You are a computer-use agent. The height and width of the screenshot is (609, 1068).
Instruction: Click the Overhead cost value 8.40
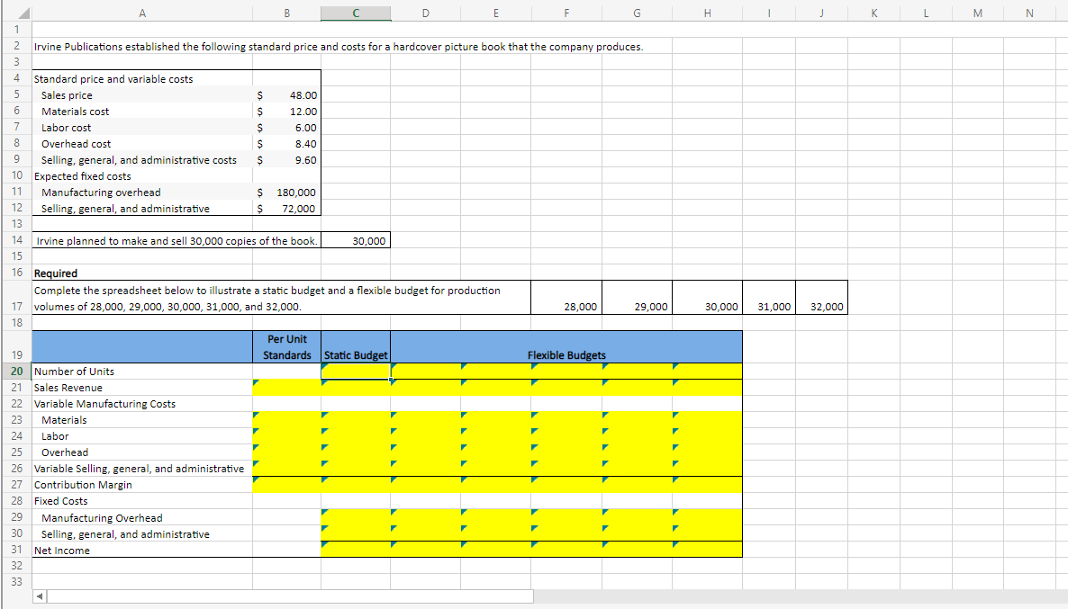[286, 144]
